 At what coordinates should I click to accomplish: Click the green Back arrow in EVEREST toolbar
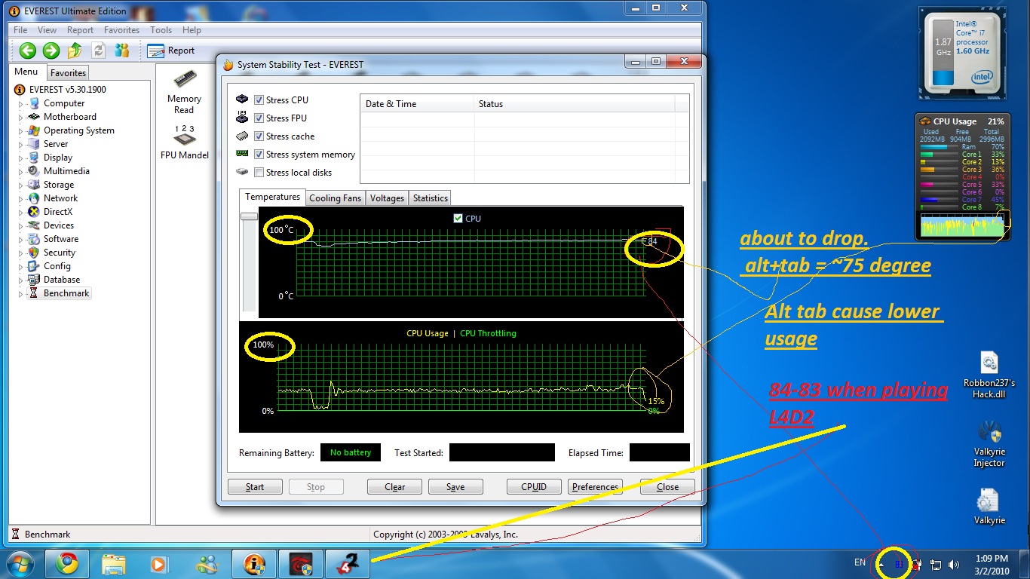click(28, 51)
